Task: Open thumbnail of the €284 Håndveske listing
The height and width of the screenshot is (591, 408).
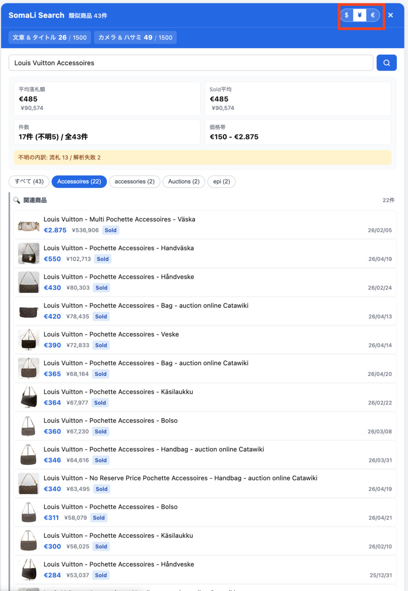Action: pyautogui.click(x=29, y=570)
